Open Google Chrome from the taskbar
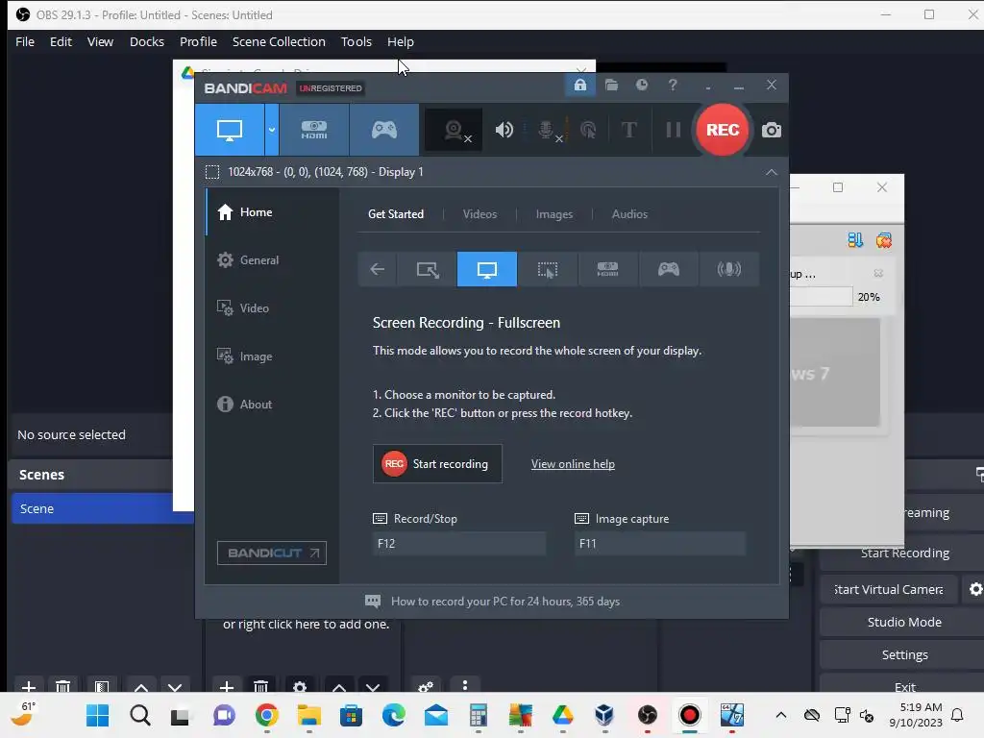 tap(267, 715)
